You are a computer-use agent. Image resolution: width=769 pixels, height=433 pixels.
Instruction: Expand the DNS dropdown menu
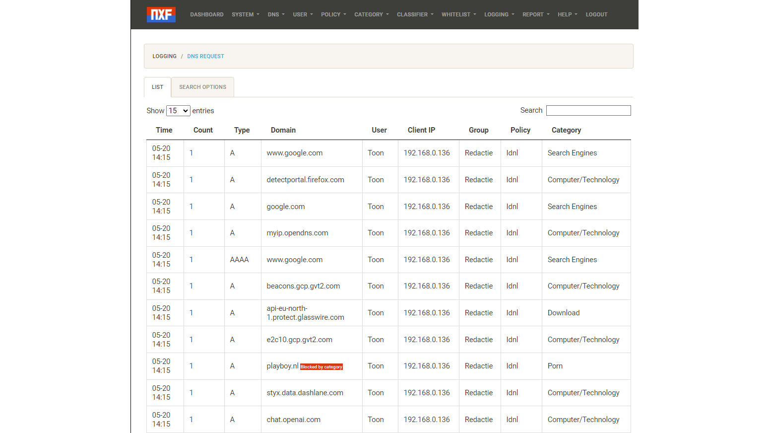[276, 14]
